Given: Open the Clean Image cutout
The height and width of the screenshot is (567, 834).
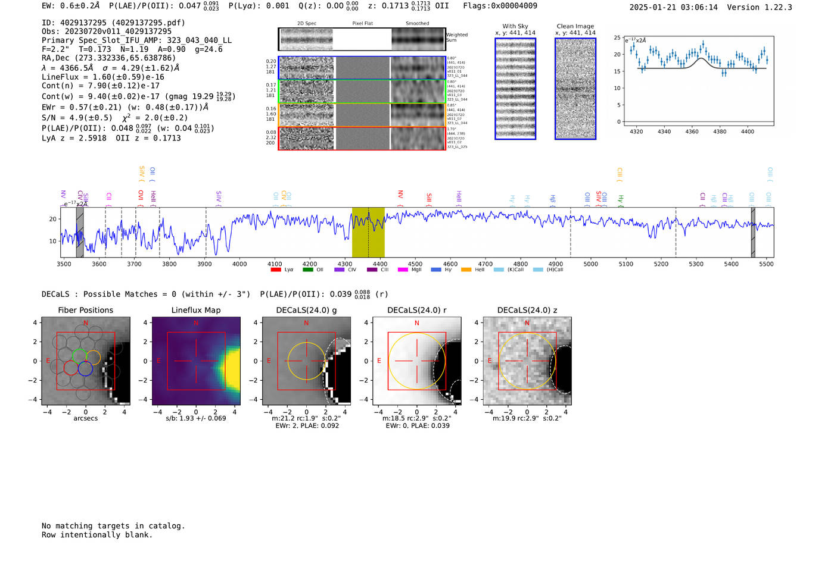Looking at the screenshot, I should (x=575, y=89).
